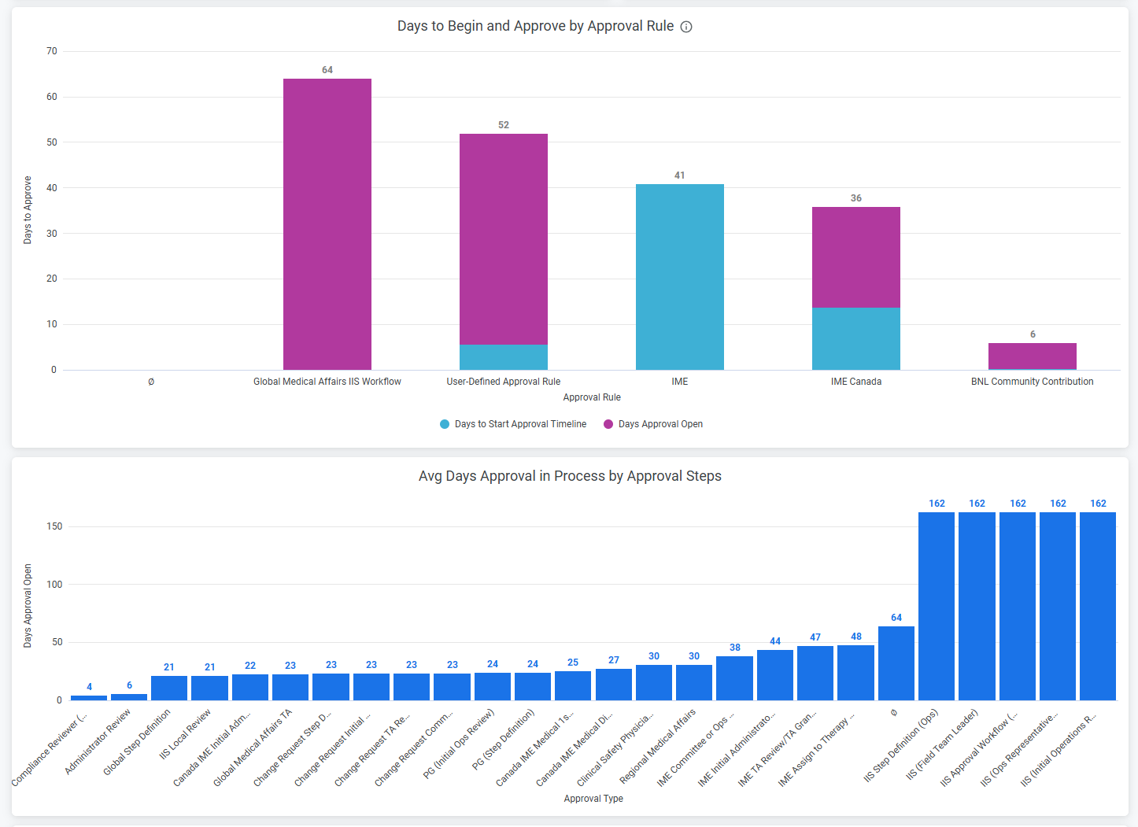Click the 'Avg Days Approval in Process by Approval Steps' title
The image size is (1138, 827).
point(570,476)
